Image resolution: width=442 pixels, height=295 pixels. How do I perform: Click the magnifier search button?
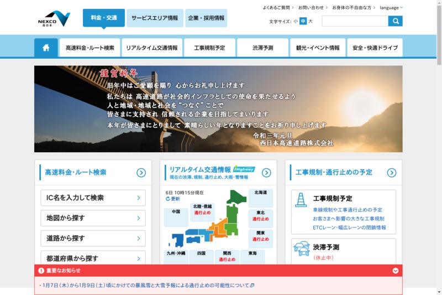[x=395, y=21]
